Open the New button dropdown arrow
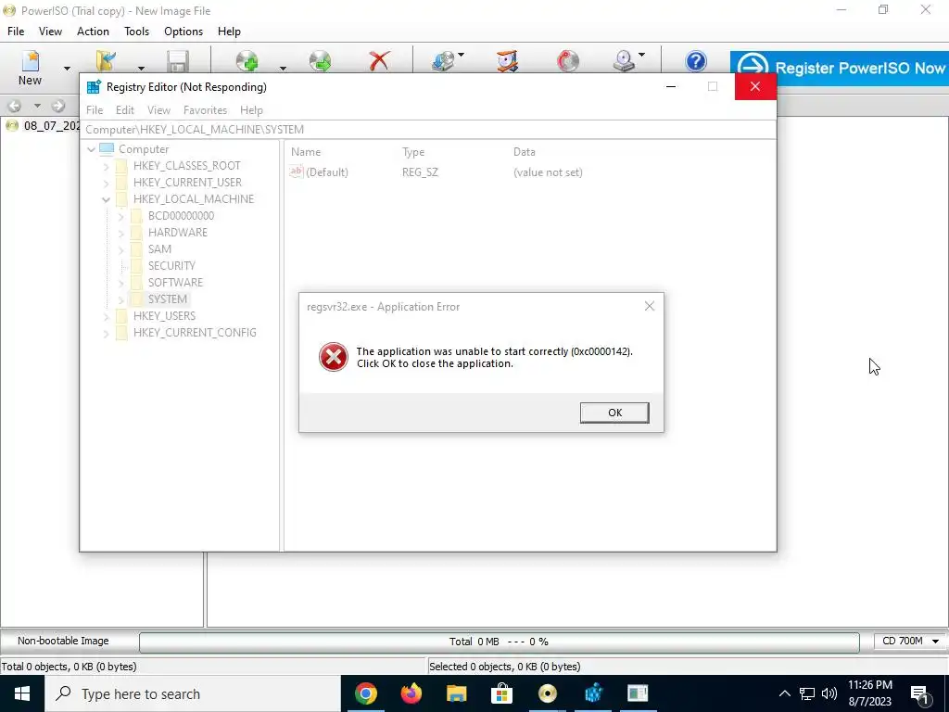Image resolution: width=949 pixels, height=712 pixels. pos(67,69)
